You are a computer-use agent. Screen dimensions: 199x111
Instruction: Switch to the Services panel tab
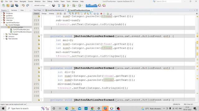click(14, 10)
